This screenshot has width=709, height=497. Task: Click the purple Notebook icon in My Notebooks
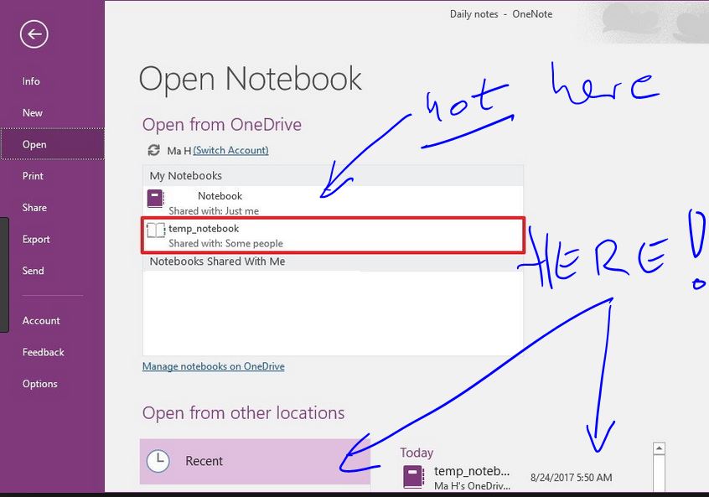click(x=155, y=199)
